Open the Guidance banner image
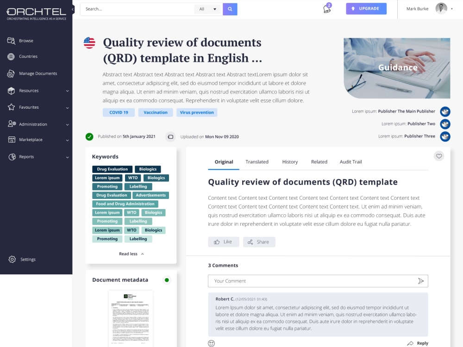This screenshot has height=347, width=463. click(397, 68)
